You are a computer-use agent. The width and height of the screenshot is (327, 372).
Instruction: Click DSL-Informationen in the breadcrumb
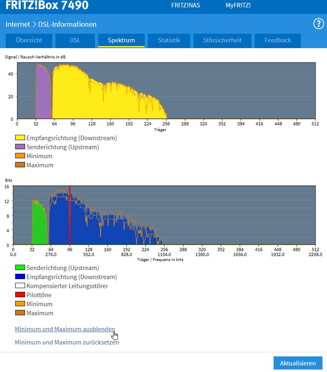tap(67, 24)
